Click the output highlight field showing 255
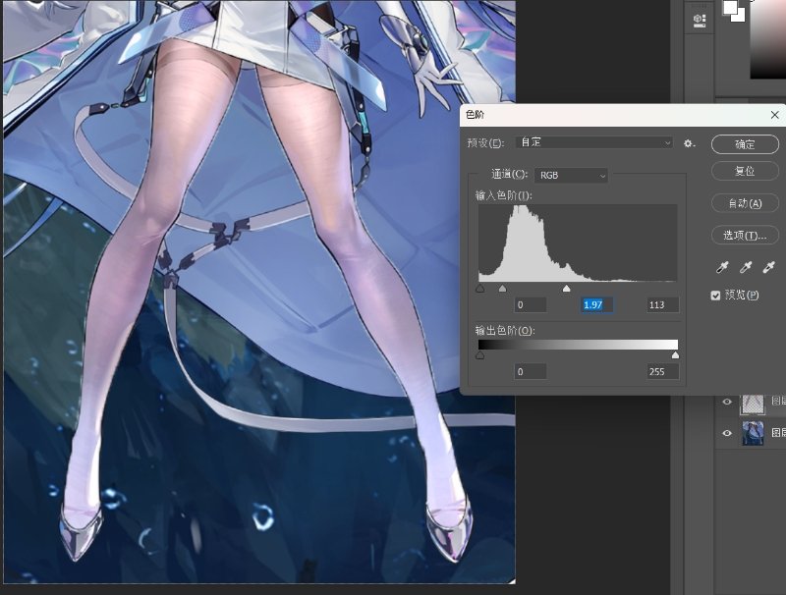 (x=662, y=371)
